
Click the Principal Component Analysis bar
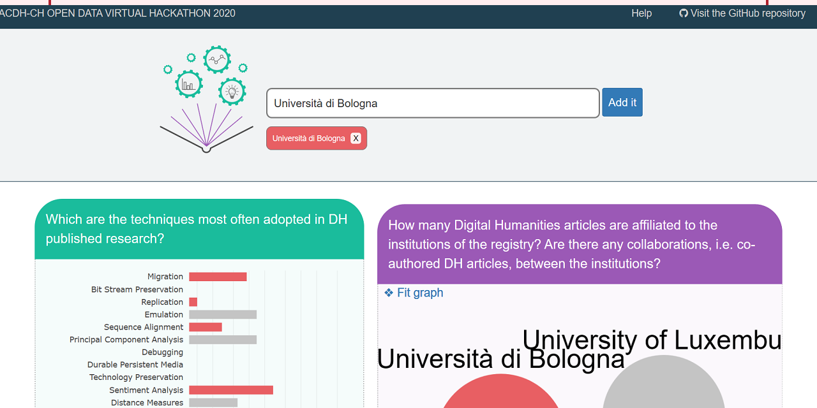tap(223, 340)
